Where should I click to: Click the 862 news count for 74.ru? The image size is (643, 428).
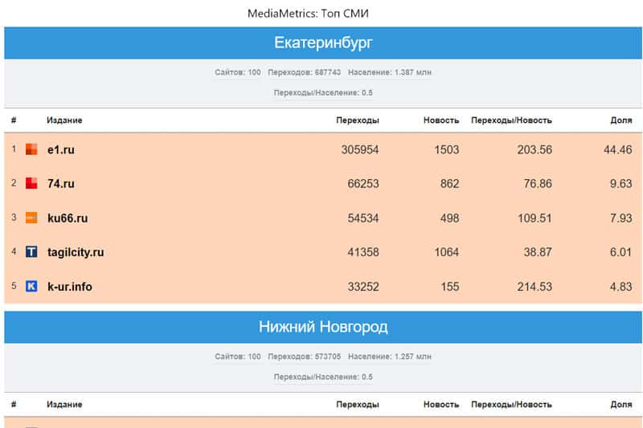click(450, 184)
